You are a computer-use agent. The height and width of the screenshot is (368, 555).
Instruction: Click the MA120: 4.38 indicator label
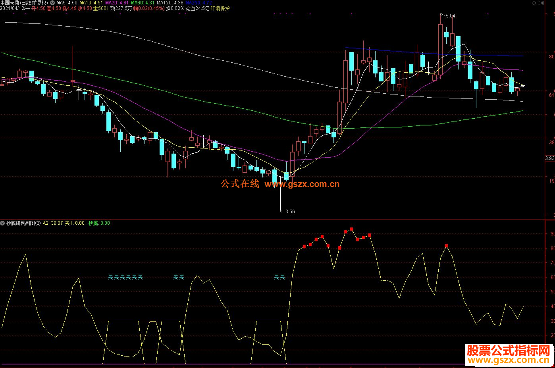[170, 3]
